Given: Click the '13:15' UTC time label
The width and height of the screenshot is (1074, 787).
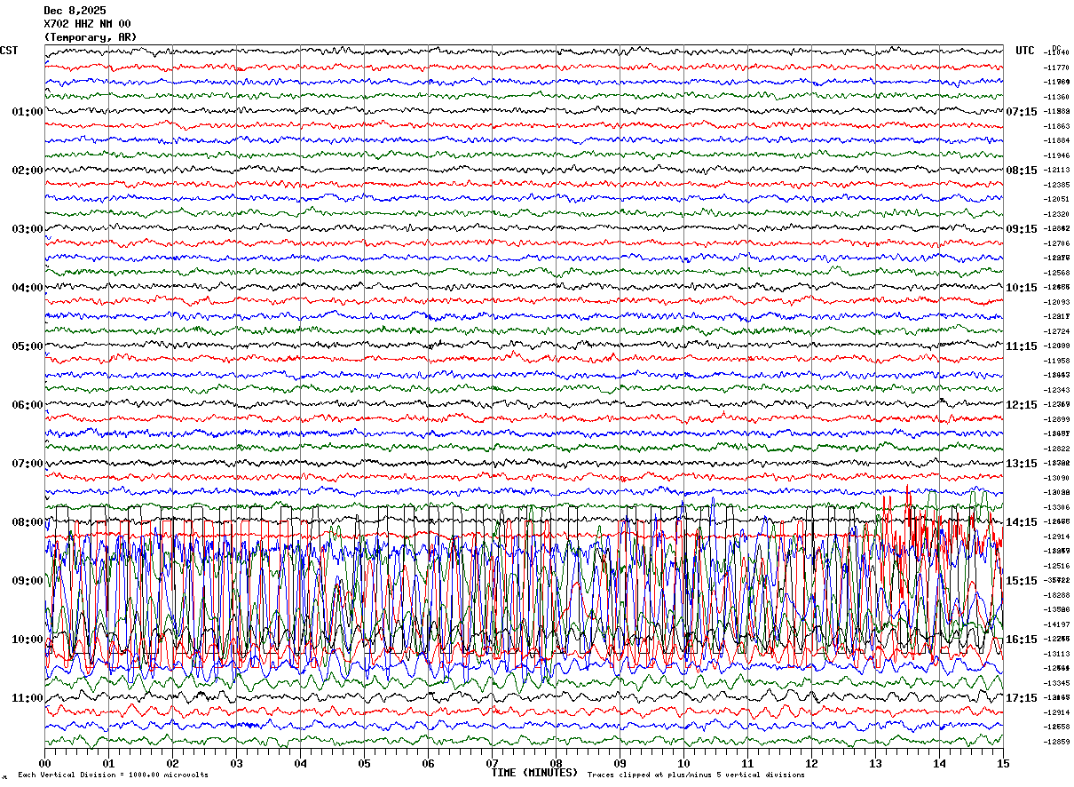Looking at the screenshot, I should click(x=1022, y=464).
